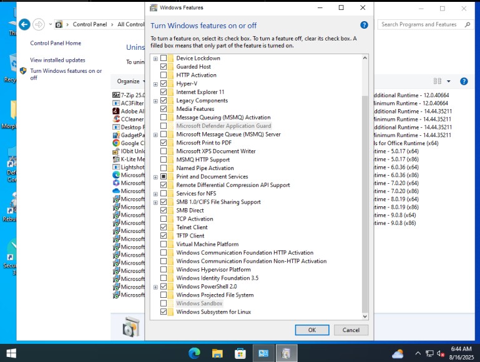The width and height of the screenshot is (480, 362).
Task: Expand the Device Lockdown node
Action: 155,59
